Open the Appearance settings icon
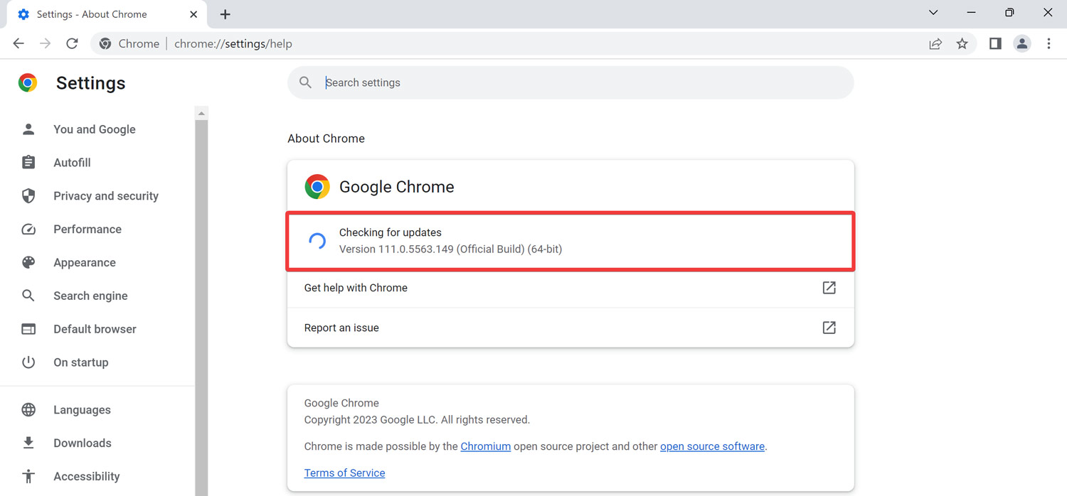This screenshot has height=496, width=1067. [x=28, y=262]
